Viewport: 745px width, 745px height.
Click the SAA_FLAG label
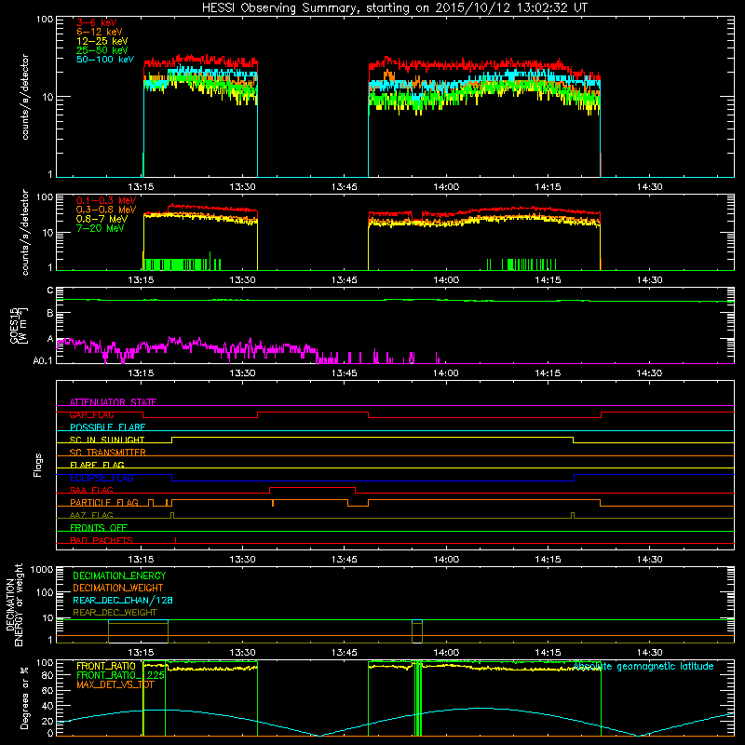[x=91, y=490]
